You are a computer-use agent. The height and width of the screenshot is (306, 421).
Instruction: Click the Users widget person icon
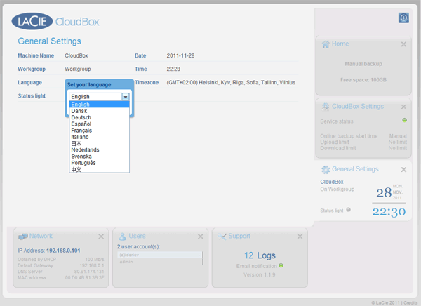pyautogui.click(x=122, y=237)
